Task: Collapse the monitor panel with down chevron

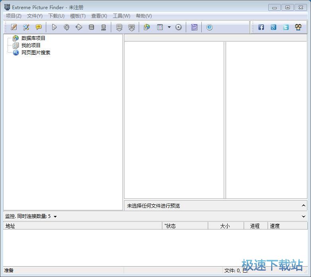Action: [303, 216]
